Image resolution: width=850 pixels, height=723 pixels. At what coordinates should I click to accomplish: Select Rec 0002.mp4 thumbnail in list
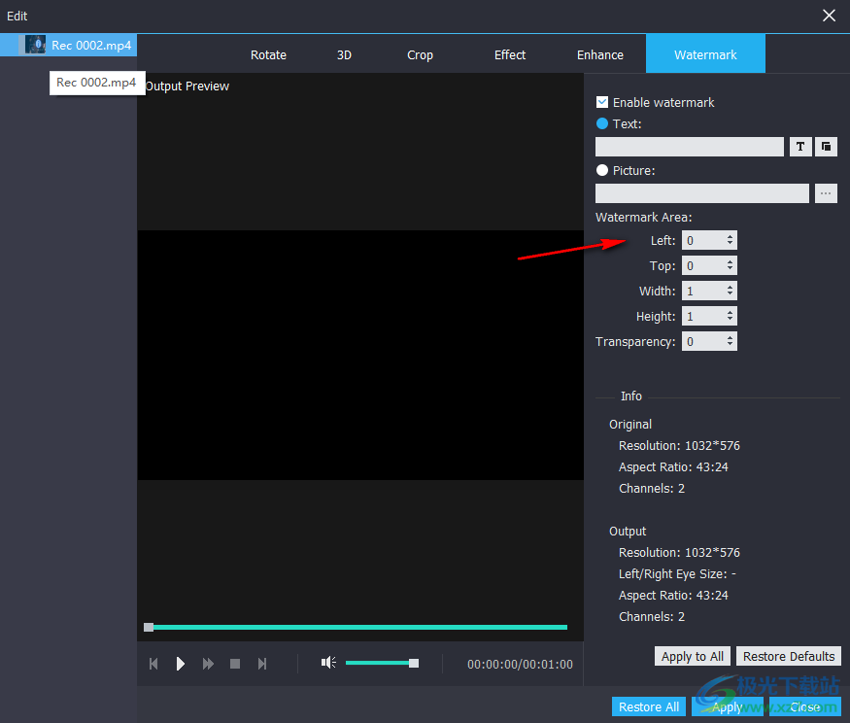pos(35,45)
